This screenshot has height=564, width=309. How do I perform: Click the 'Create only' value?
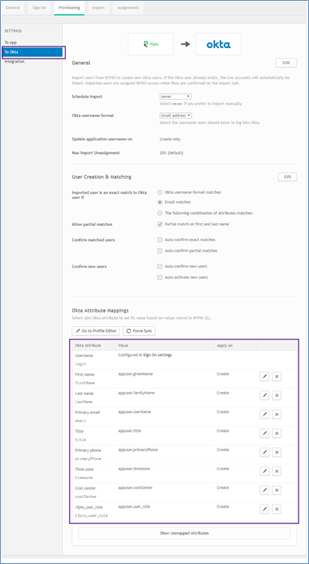pyautogui.click(x=170, y=139)
